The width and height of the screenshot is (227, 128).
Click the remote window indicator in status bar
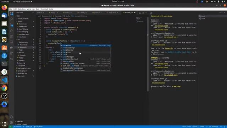click(10, 127)
